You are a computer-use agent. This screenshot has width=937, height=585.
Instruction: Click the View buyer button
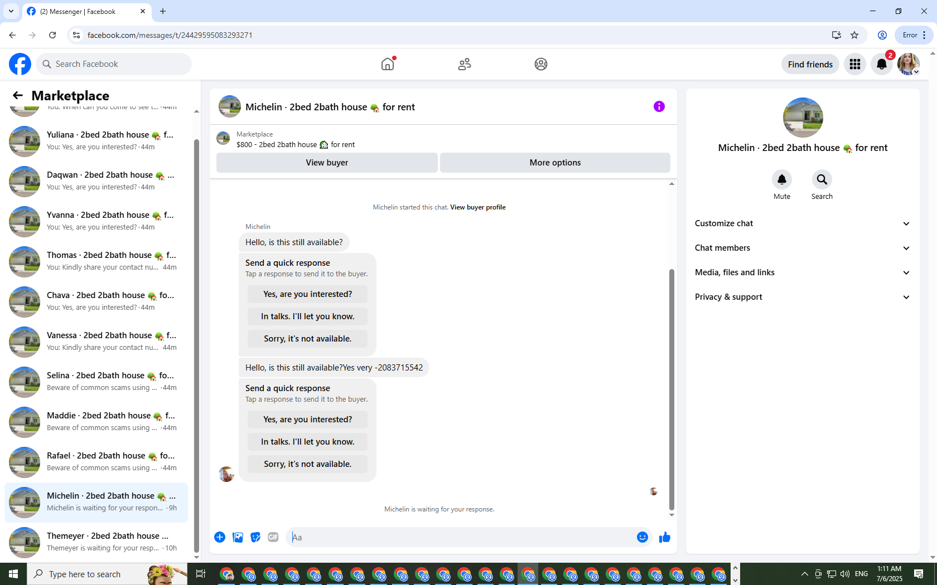click(327, 163)
